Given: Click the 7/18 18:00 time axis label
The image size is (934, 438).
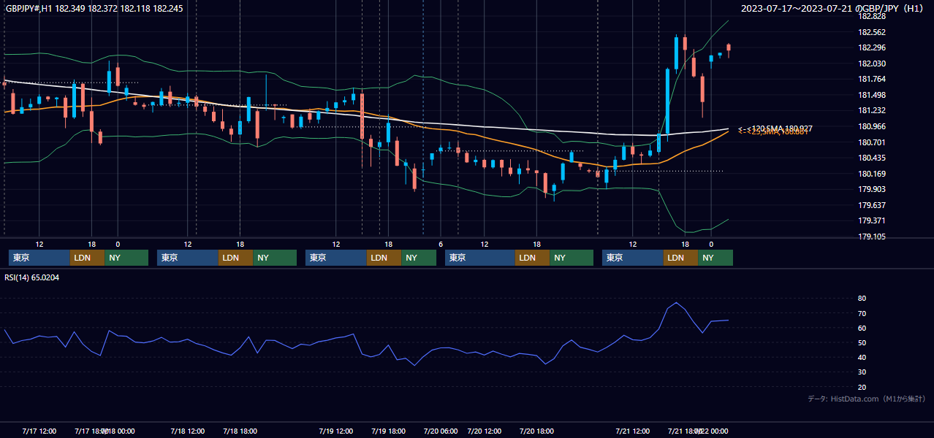Looking at the screenshot, I should [x=240, y=431].
